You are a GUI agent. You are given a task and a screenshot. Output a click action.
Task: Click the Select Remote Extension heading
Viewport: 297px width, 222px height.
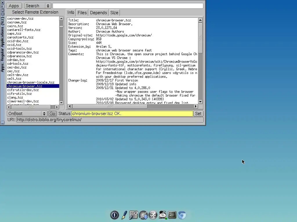[x=35, y=12]
